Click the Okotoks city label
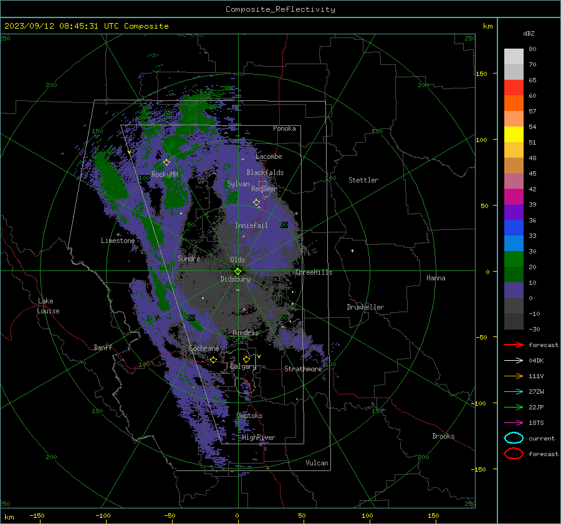561x524 pixels. [249, 416]
